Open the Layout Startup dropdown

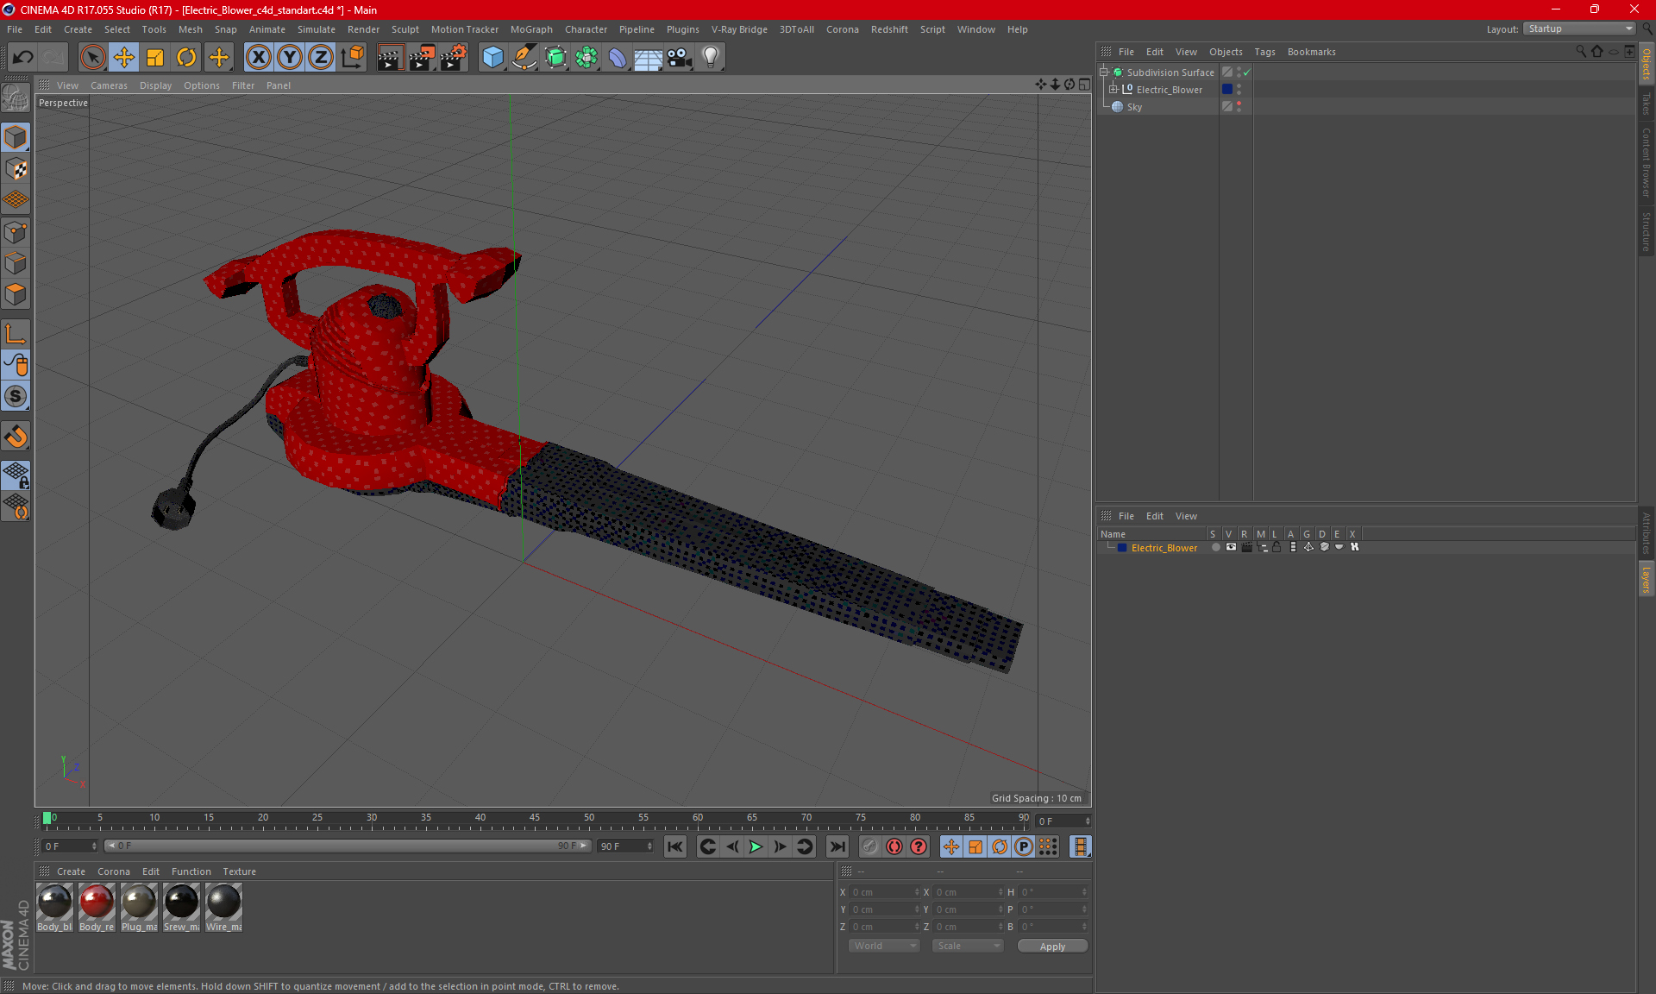coord(1580,28)
